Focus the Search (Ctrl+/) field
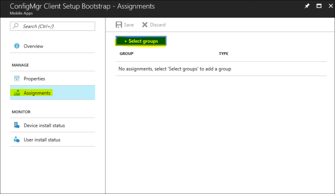 click(x=52, y=26)
